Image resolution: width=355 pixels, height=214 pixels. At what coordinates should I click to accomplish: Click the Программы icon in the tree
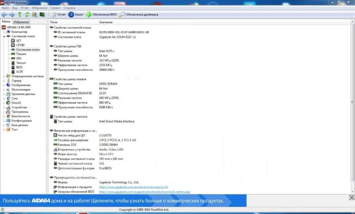8,112
